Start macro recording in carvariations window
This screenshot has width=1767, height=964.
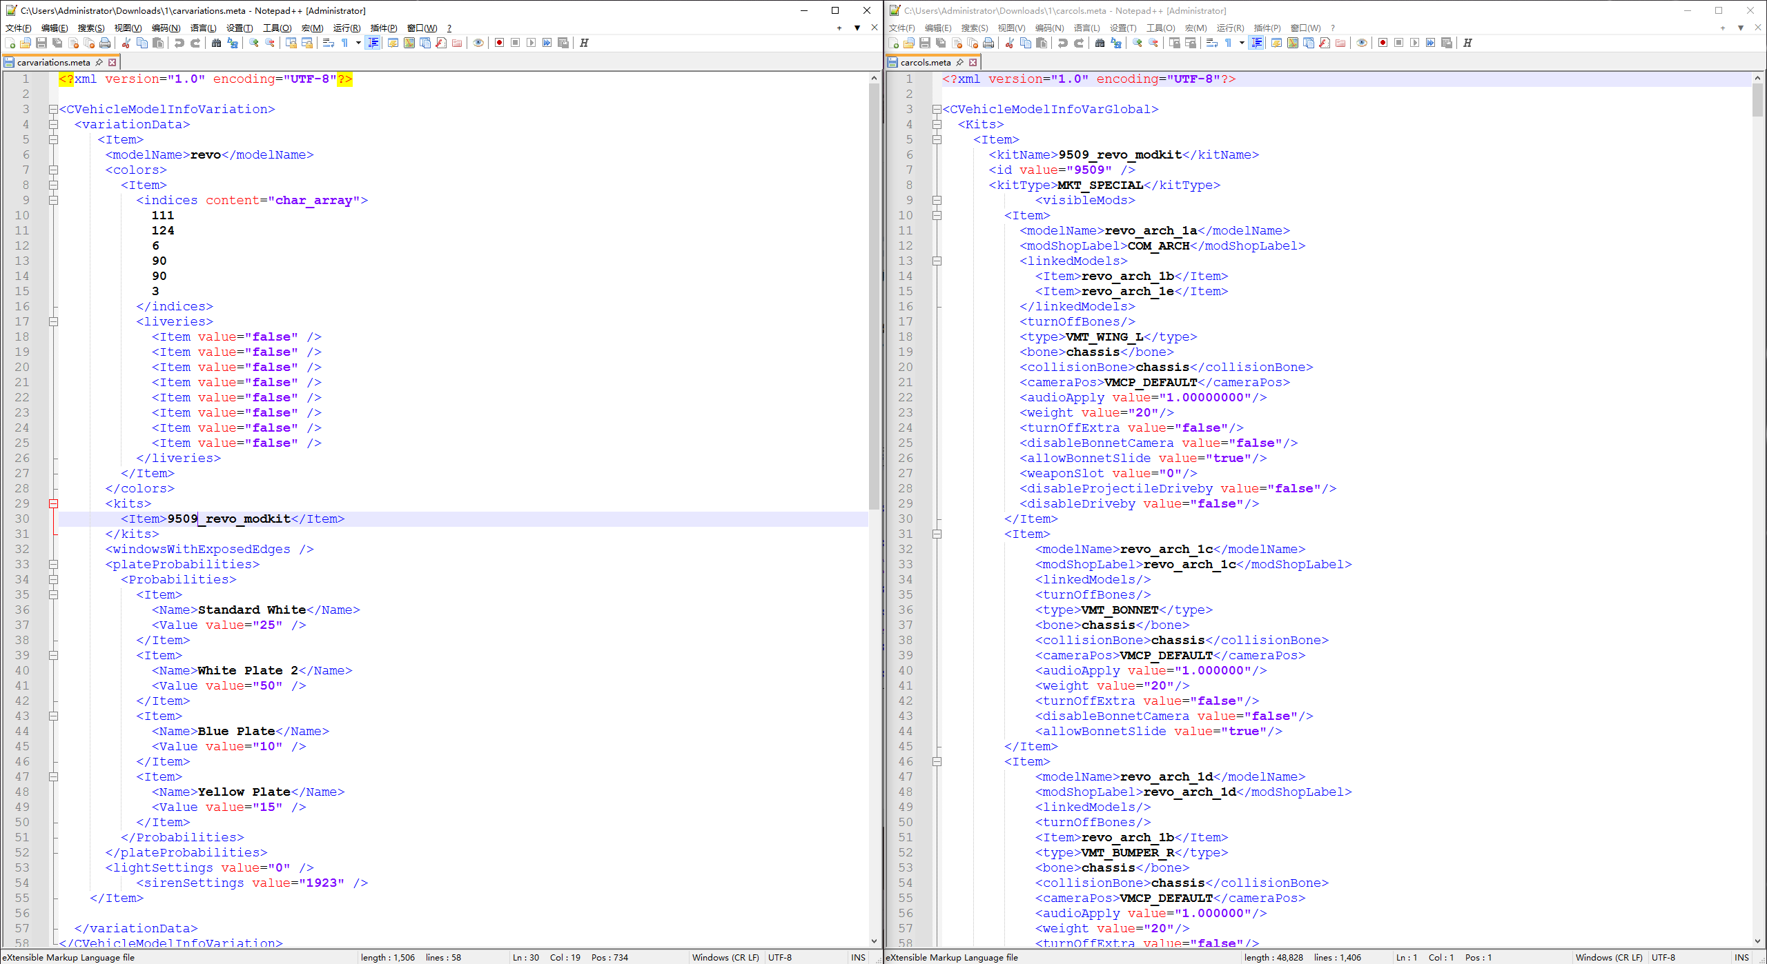click(x=499, y=43)
